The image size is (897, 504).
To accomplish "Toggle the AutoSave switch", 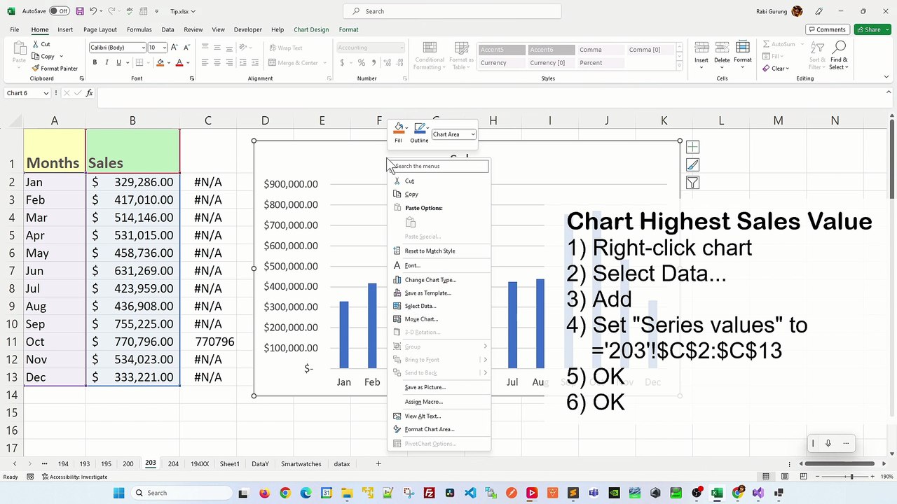I will tap(60, 11).
